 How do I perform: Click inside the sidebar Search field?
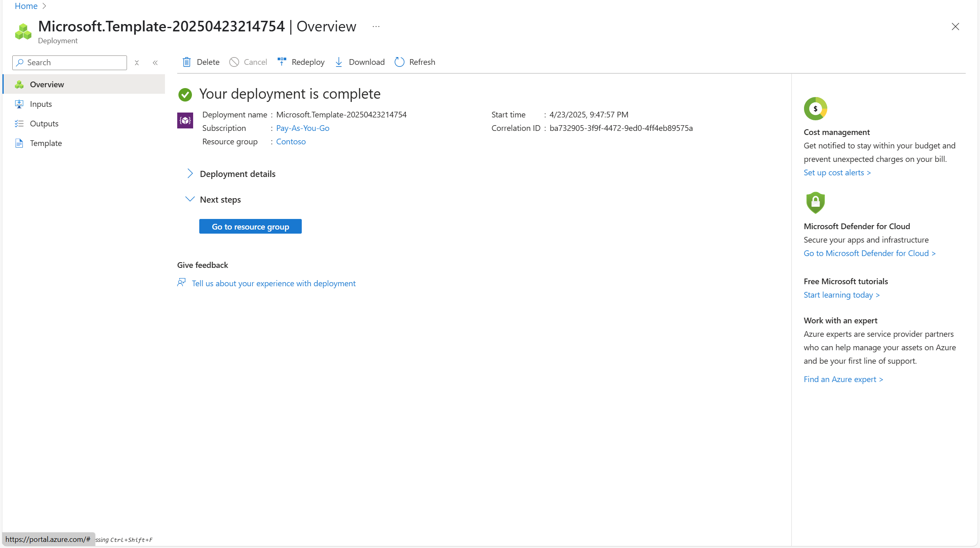(x=69, y=62)
